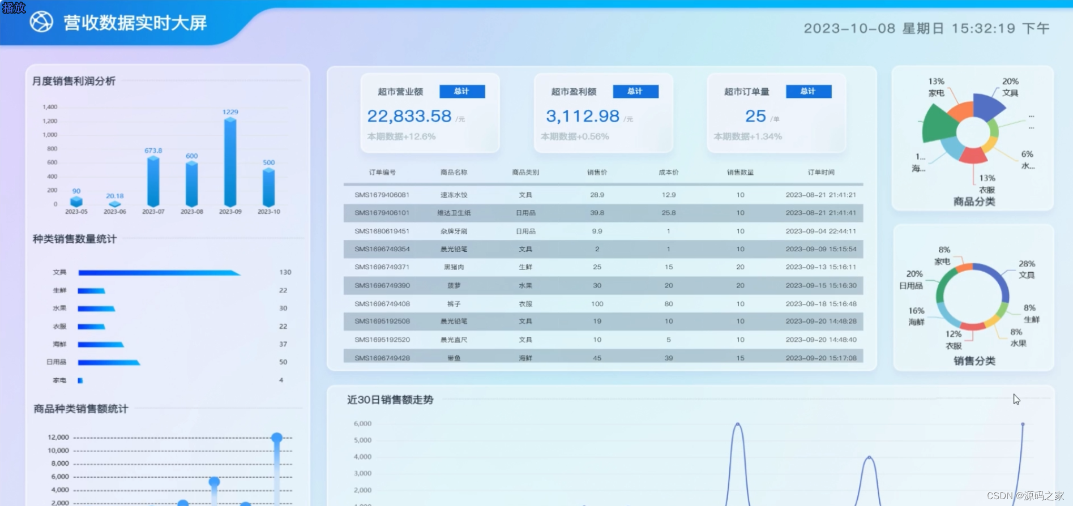Select order row SMS1679406101

click(x=603, y=213)
